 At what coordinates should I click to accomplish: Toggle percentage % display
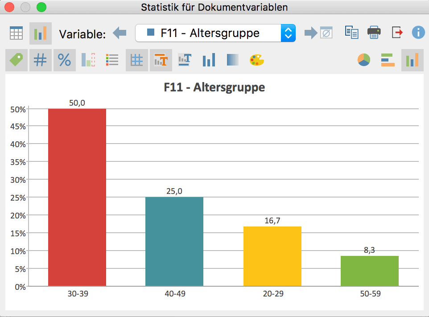pyautogui.click(x=65, y=60)
